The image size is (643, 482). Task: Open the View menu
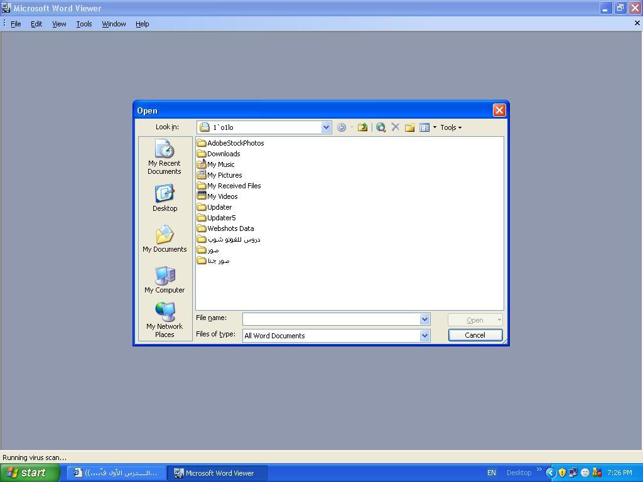59,24
